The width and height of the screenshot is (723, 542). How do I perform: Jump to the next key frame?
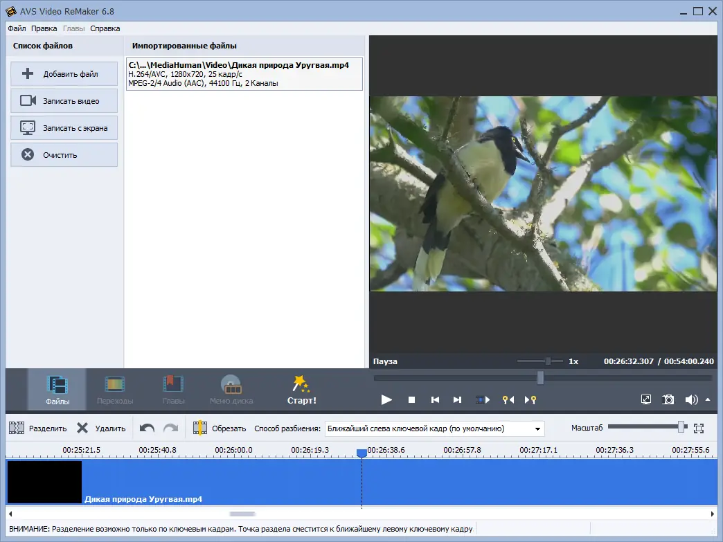coord(530,399)
